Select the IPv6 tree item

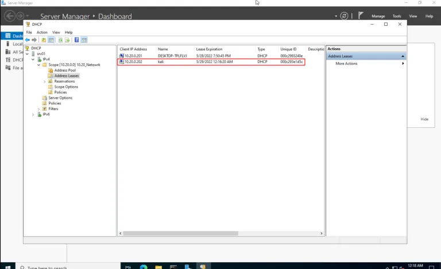(x=46, y=114)
